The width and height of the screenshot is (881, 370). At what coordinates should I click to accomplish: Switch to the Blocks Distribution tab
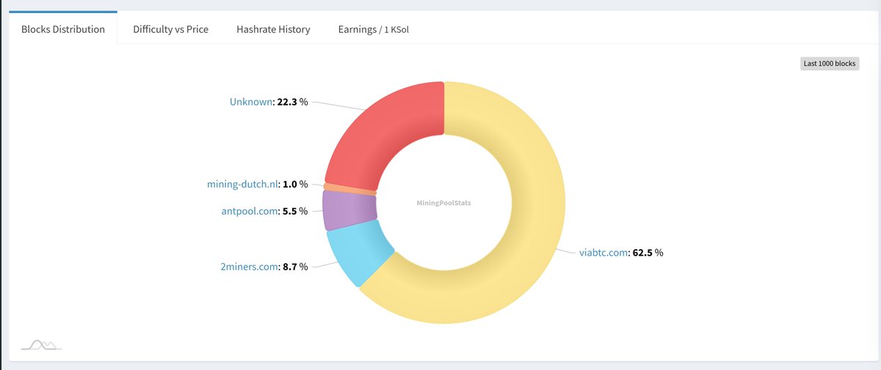pos(63,29)
